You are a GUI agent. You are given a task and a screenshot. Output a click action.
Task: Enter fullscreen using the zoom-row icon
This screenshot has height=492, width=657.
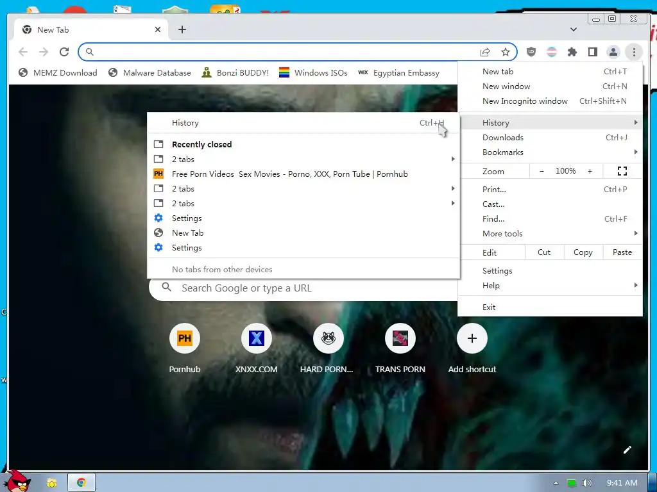click(x=622, y=171)
